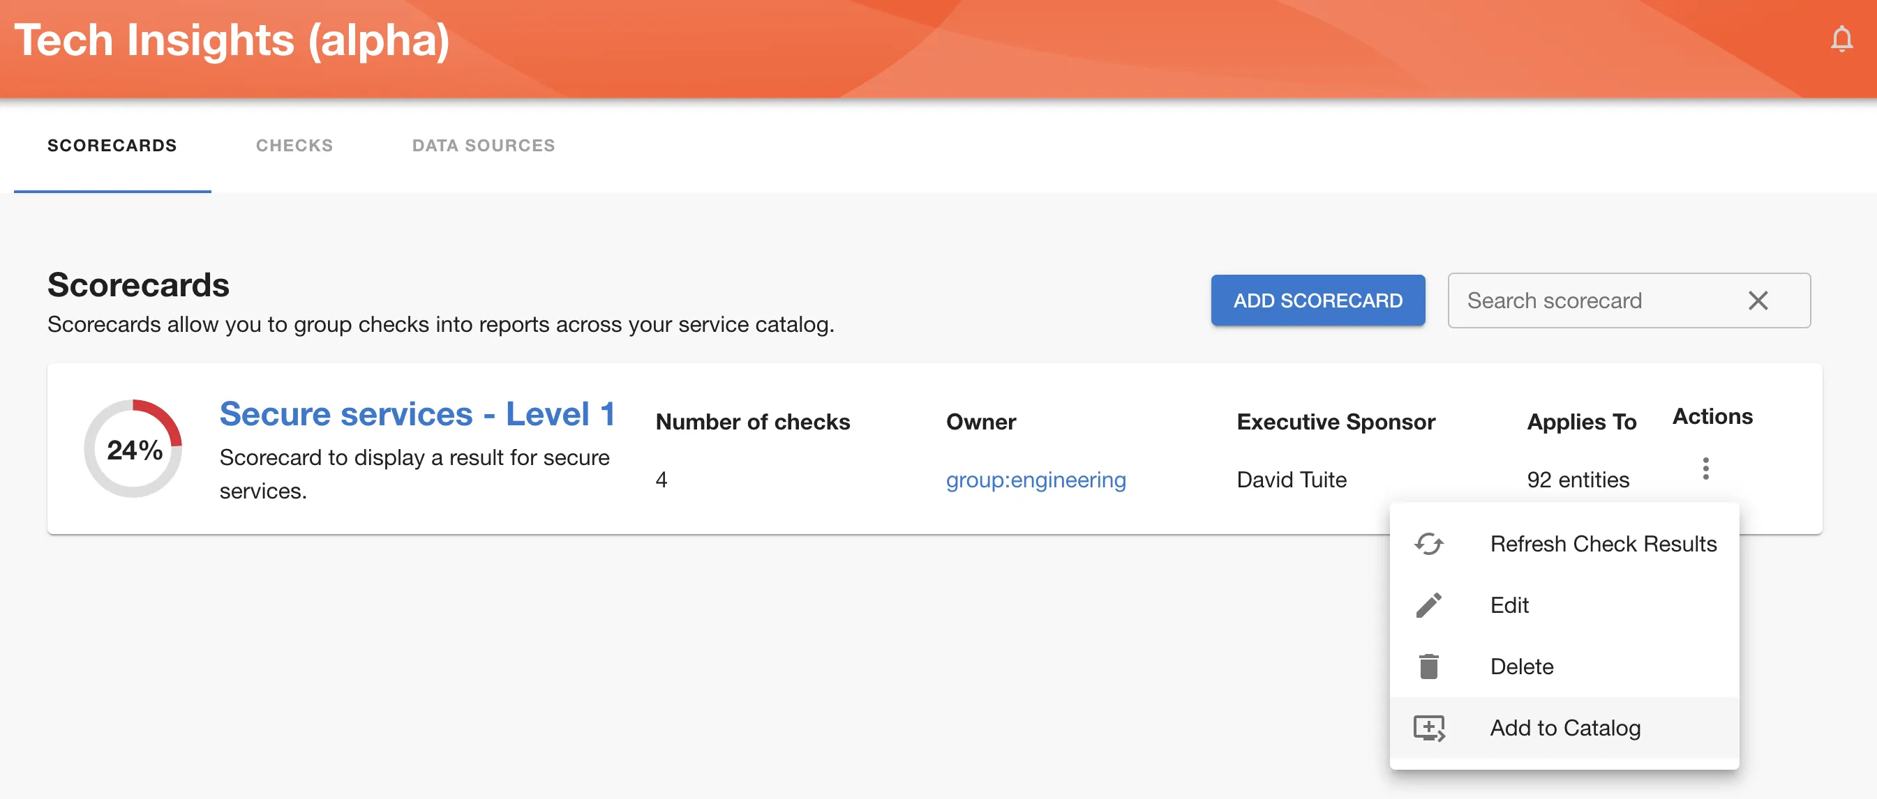
Task: Select Edit from the actions menu
Action: click(1509, 605)
